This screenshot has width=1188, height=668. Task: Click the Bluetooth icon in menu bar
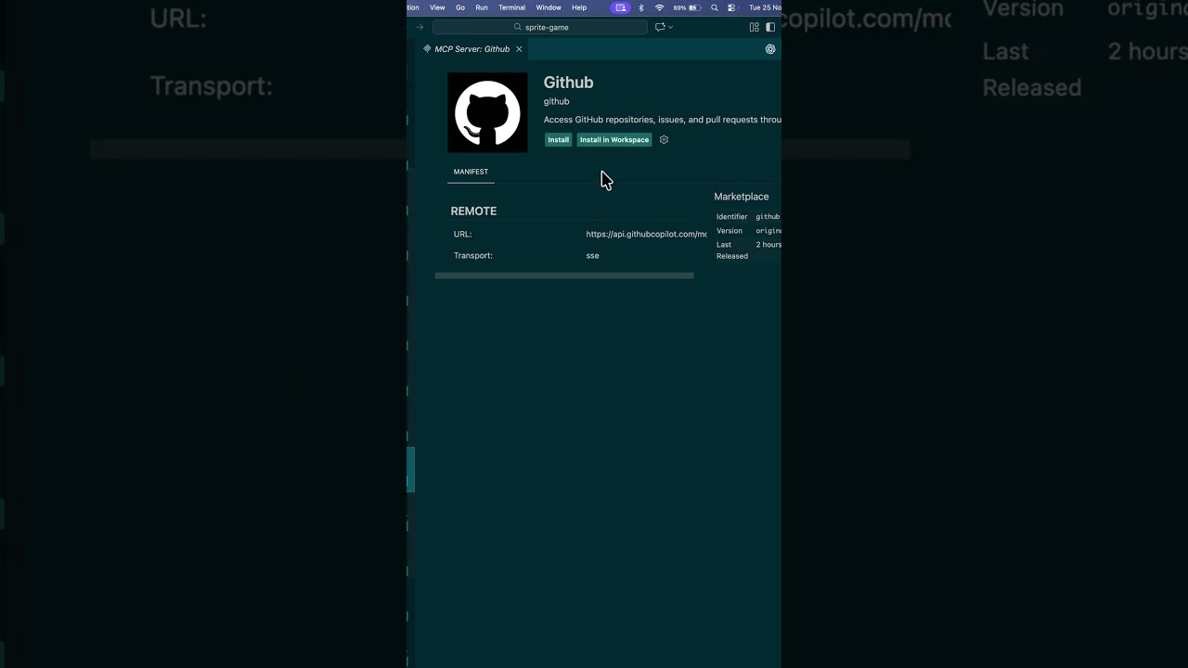coord(641,7)
